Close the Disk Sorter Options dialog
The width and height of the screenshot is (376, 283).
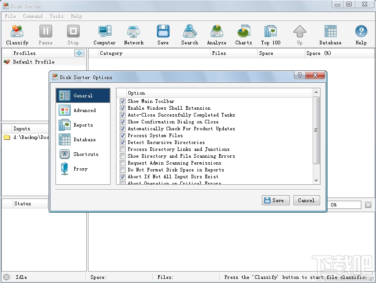(x=315, y=75)
